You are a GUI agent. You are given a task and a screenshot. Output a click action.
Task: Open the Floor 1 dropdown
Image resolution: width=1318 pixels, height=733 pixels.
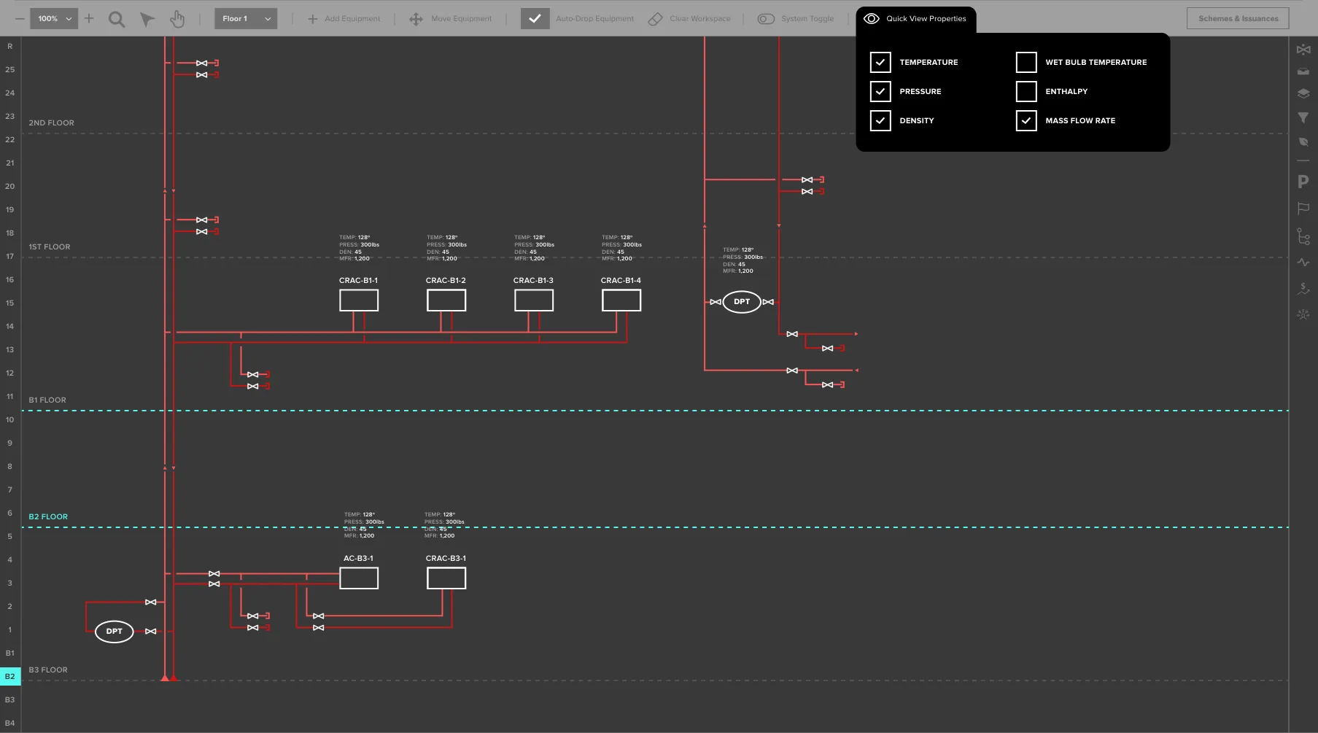click(x=246, y=19)
